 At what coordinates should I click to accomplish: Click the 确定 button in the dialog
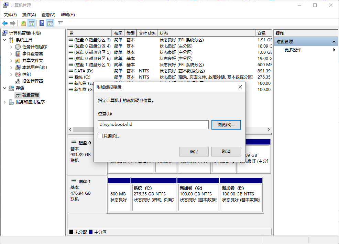point(194,152)
